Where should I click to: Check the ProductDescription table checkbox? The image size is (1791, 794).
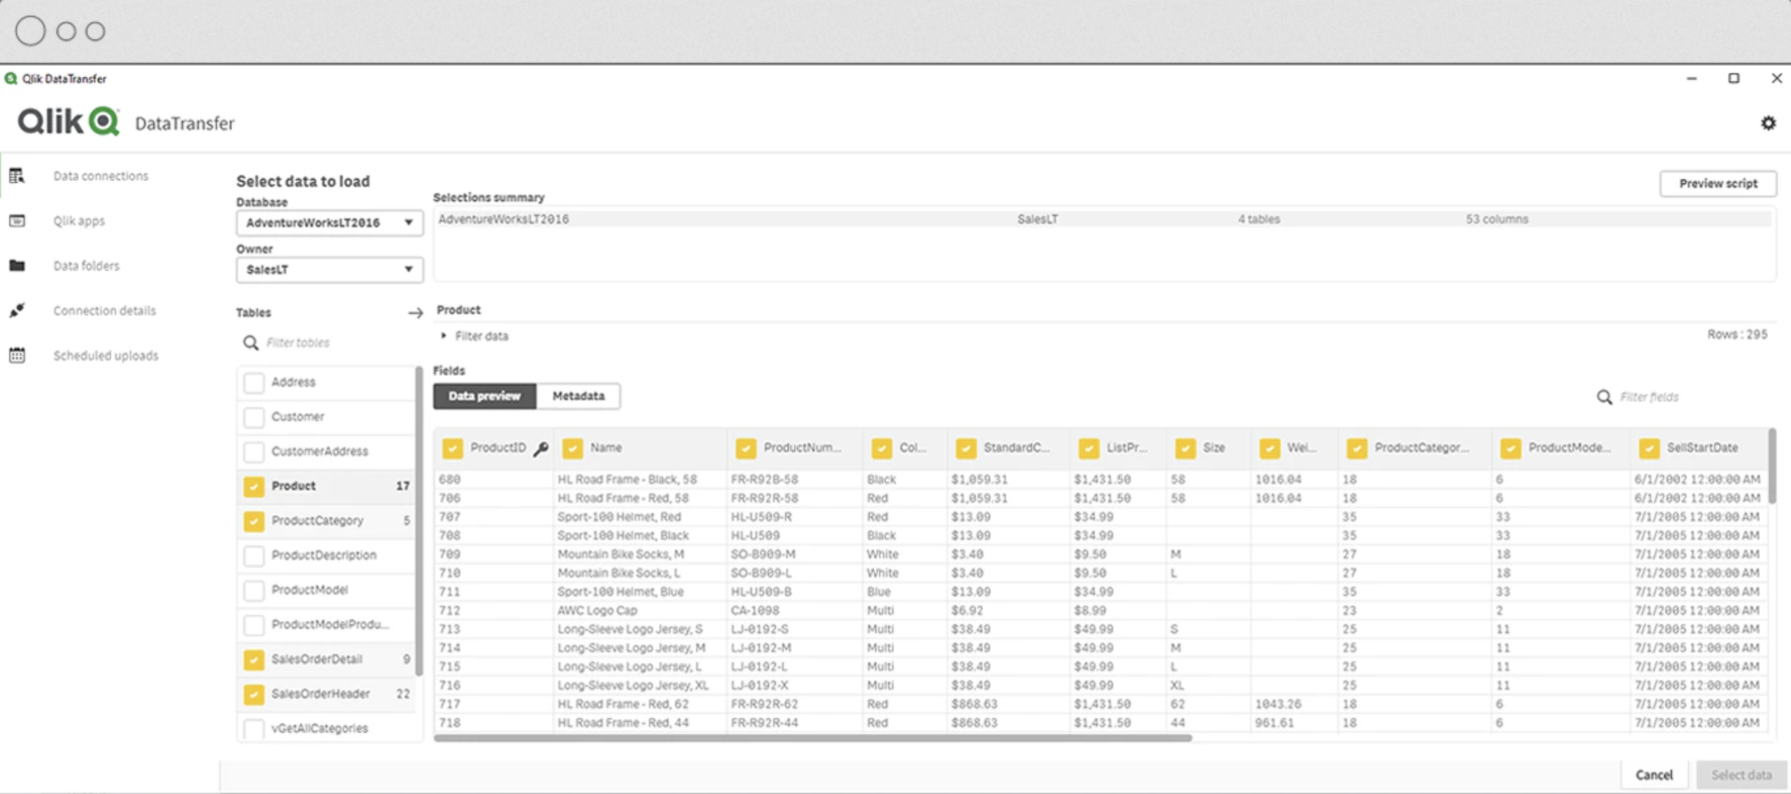click(x=254, y=555)
